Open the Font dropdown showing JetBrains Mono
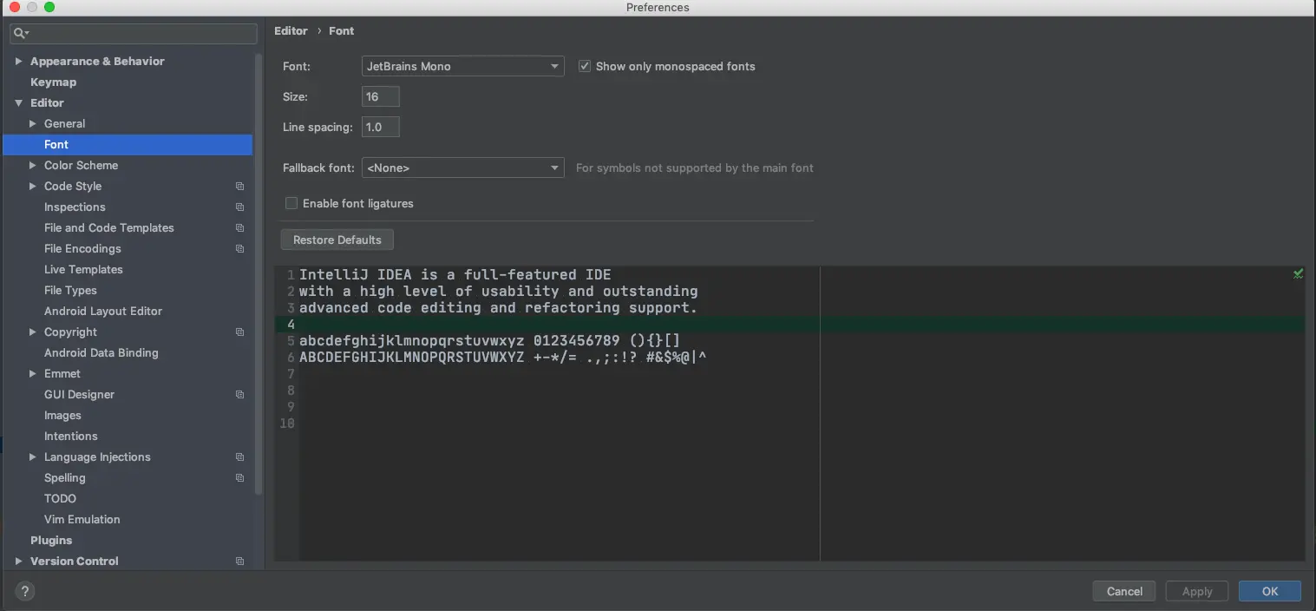Image resolution: width=1316 pixels, height=611 pixels. click(x=462, y=66)
